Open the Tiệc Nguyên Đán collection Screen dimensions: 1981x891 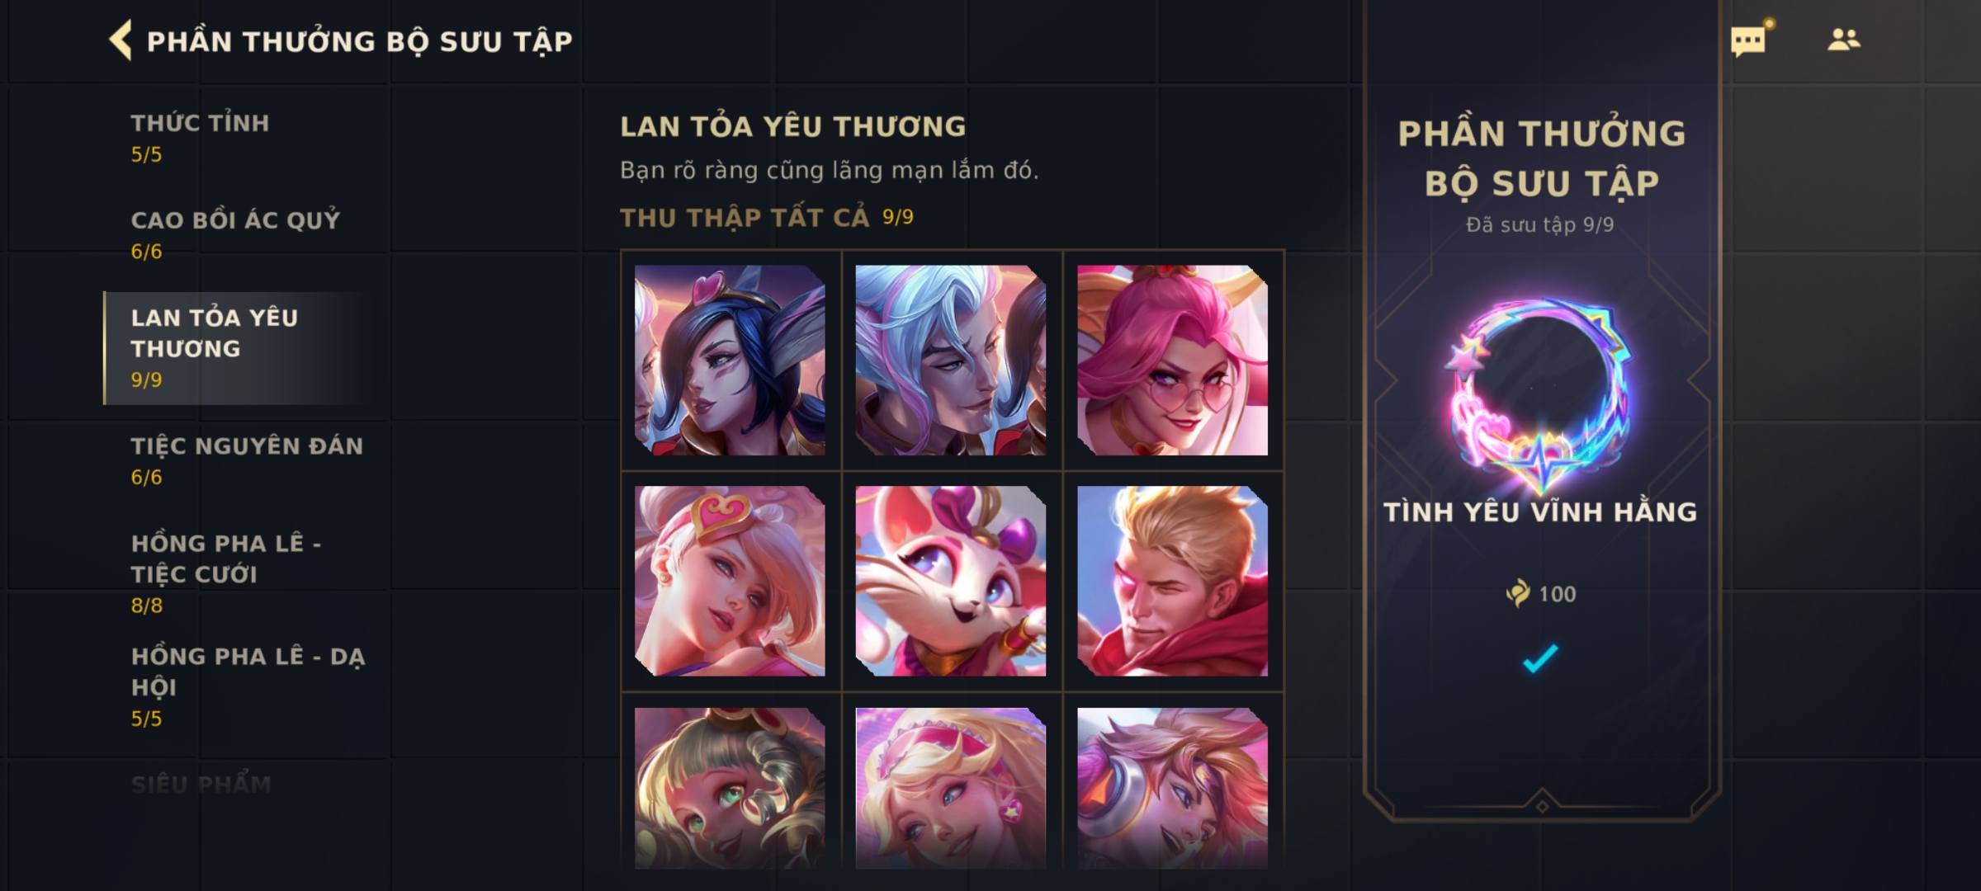pyautogui.click(x=246, y=460)
